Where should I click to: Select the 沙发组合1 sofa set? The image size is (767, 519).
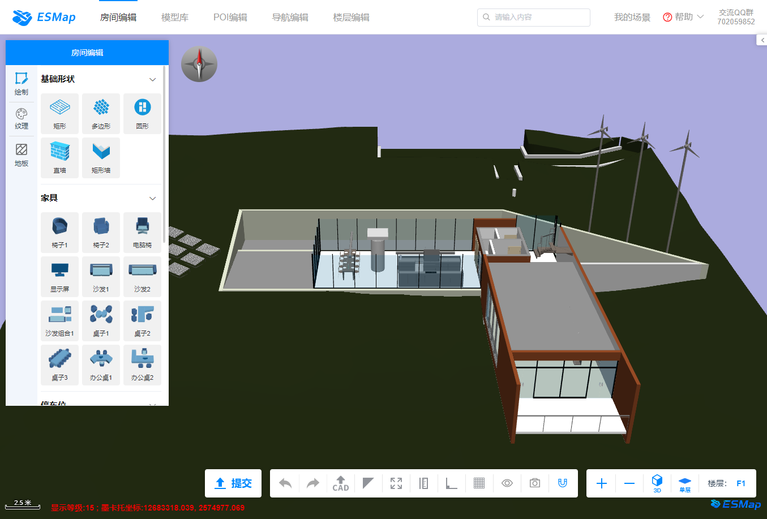pos(59,320)
